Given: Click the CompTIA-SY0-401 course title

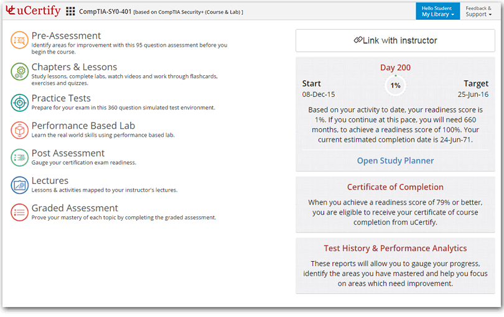Looking at the screenshot, I should pyautogui.click(x=105, y=12).
